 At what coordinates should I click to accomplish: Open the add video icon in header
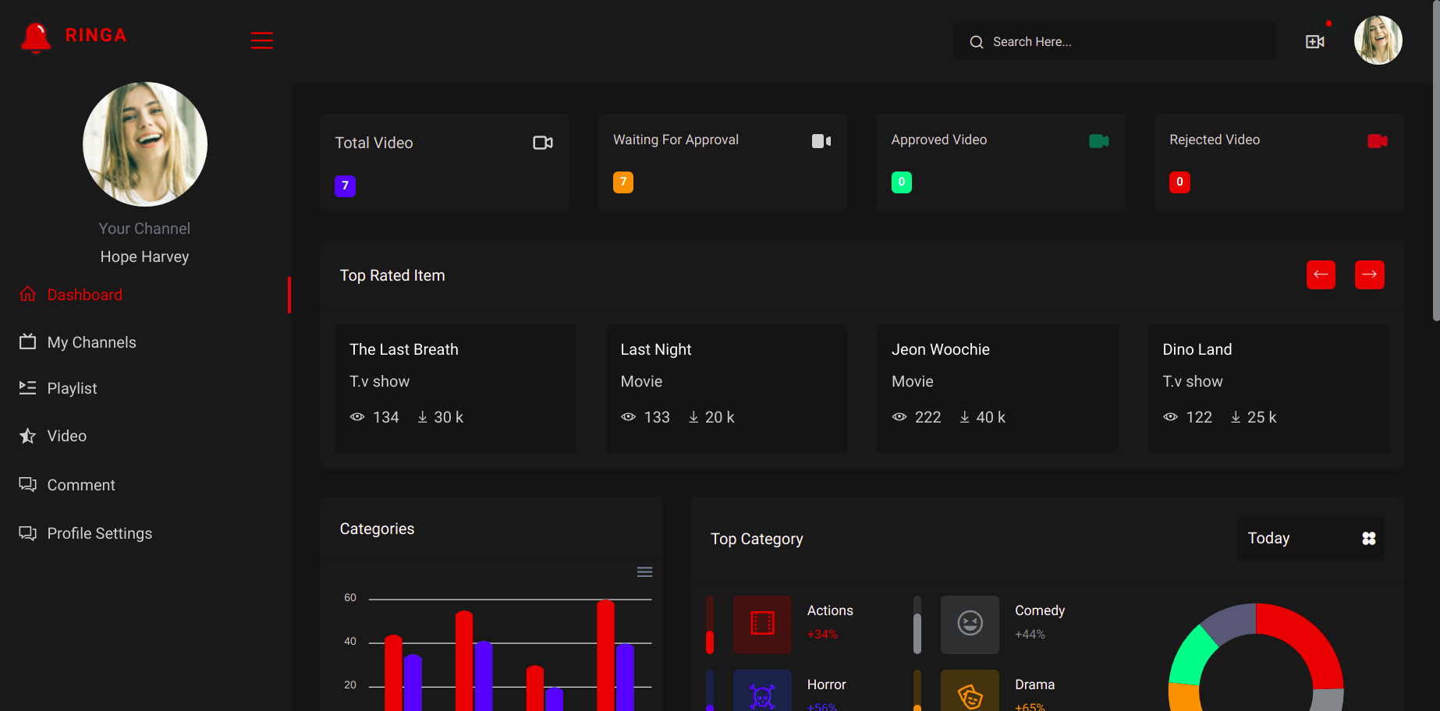pyautogui.click(x=1315, y=41)
